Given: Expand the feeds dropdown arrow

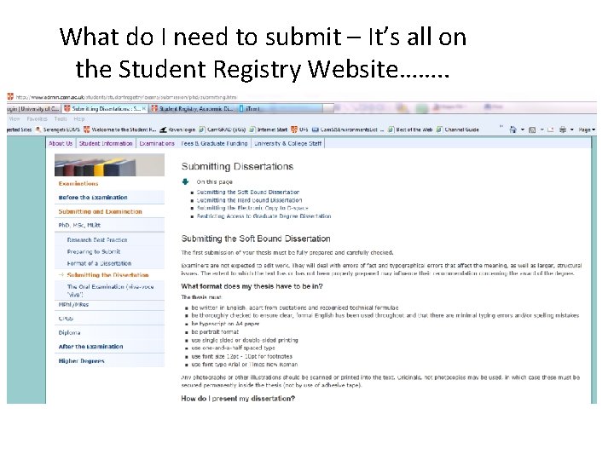Looking at the screenshot, I should pos(542,129).
